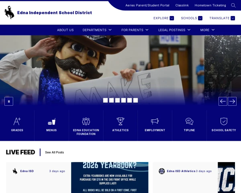
Task: Go to next slide arrow
Action: point(232,101)
